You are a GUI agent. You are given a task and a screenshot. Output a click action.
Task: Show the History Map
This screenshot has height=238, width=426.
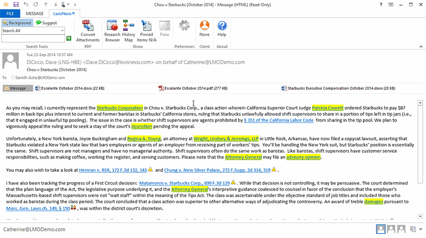tap(128, 31)
